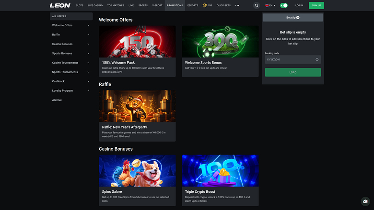Open the more options ellipsis menu
Screen dimensions: 374x210
237,5
